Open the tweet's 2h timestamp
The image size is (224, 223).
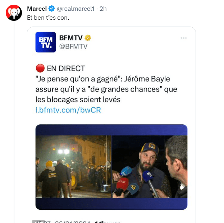tap(103, 9)
